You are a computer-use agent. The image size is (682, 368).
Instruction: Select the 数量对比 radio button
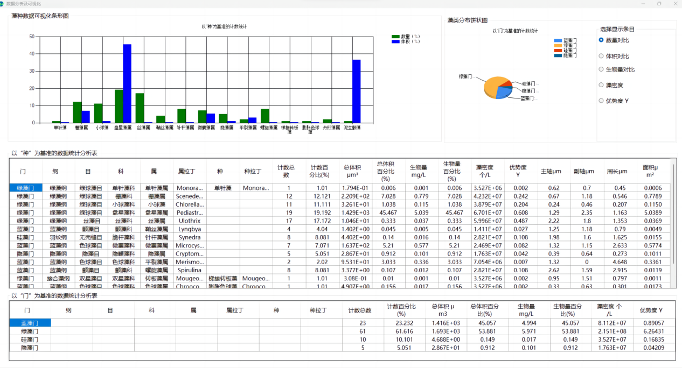pos(601,40)
